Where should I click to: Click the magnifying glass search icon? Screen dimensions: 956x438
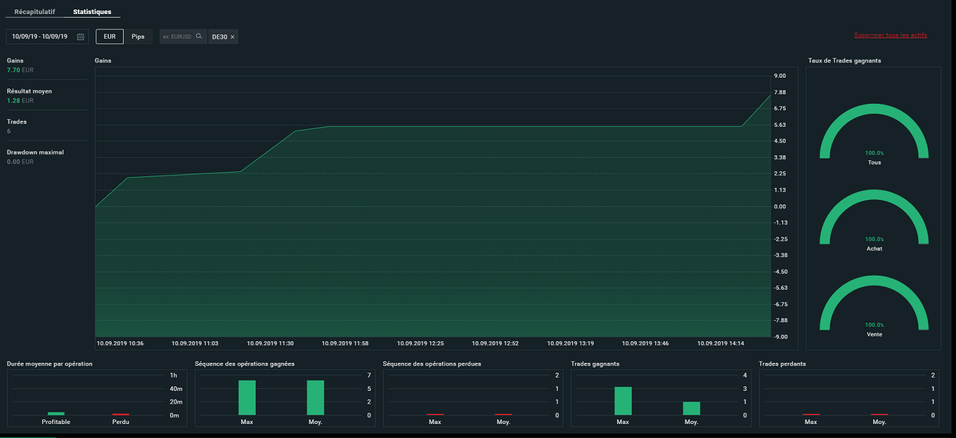tap(199, 36)
